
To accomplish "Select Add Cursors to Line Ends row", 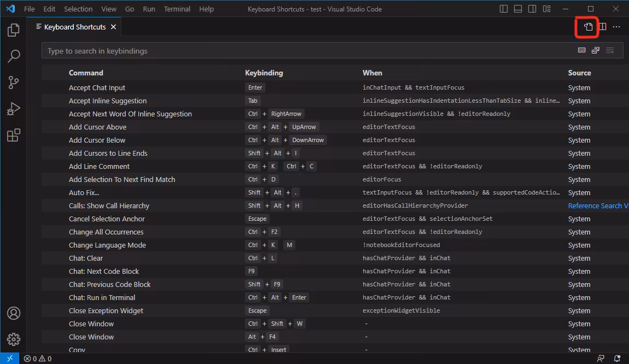I will [x=335, y=153].
